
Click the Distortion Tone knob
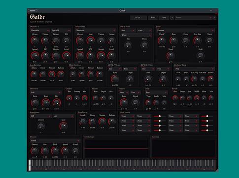coord(46,103)
